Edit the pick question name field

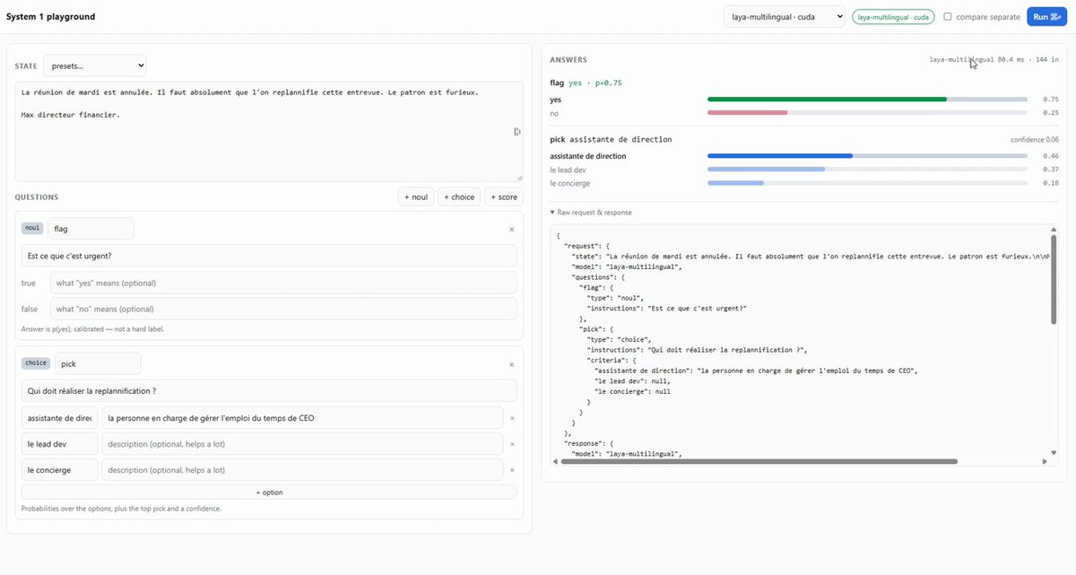98,363
